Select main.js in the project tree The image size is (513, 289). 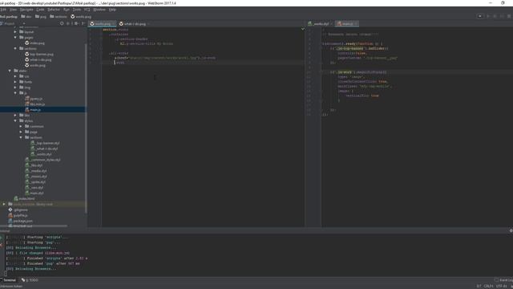(33, 110)
